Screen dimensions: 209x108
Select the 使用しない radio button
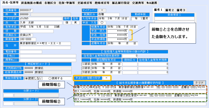[34, 78]
